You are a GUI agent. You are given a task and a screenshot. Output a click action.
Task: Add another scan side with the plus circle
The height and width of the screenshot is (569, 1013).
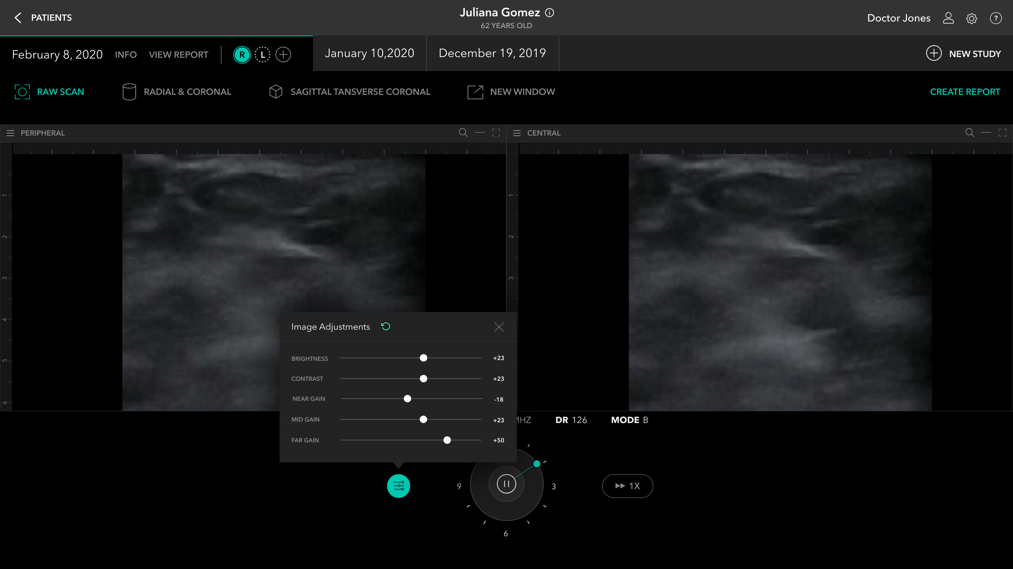283,54
